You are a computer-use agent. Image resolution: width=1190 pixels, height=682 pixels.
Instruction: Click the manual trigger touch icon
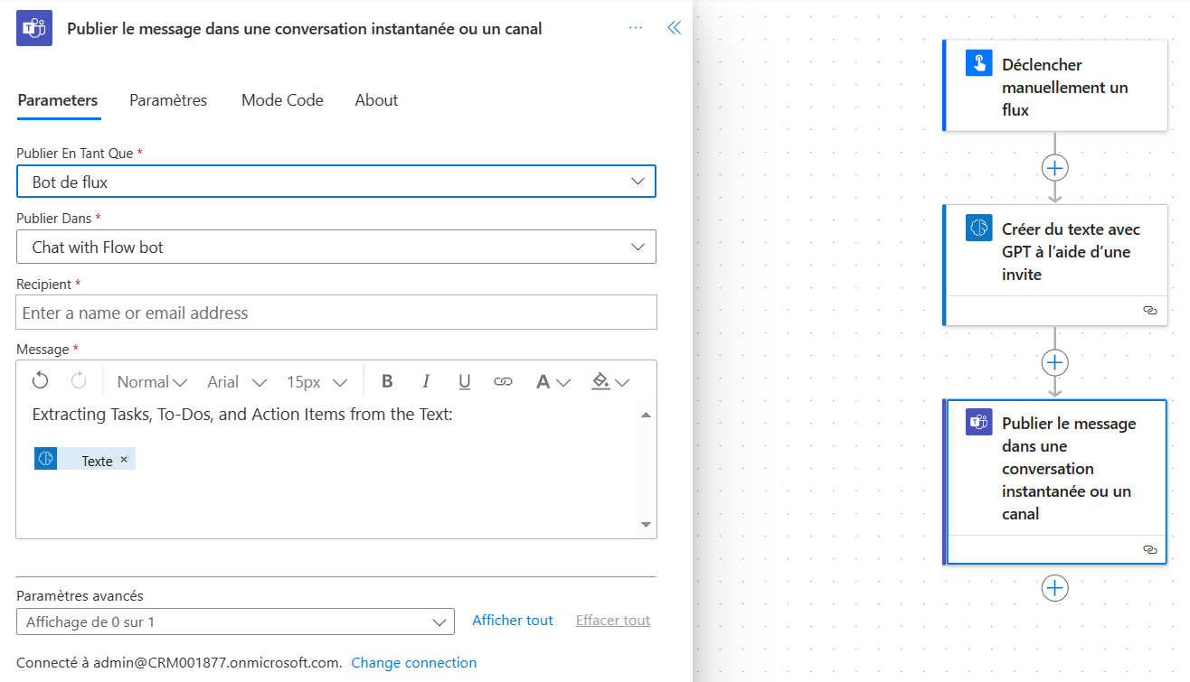[x=979, y=63]
